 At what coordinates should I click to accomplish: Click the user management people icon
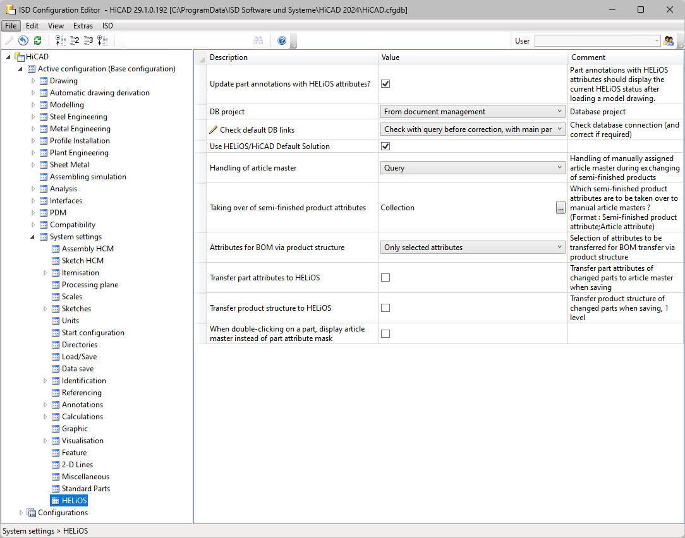tap(669, 40)
